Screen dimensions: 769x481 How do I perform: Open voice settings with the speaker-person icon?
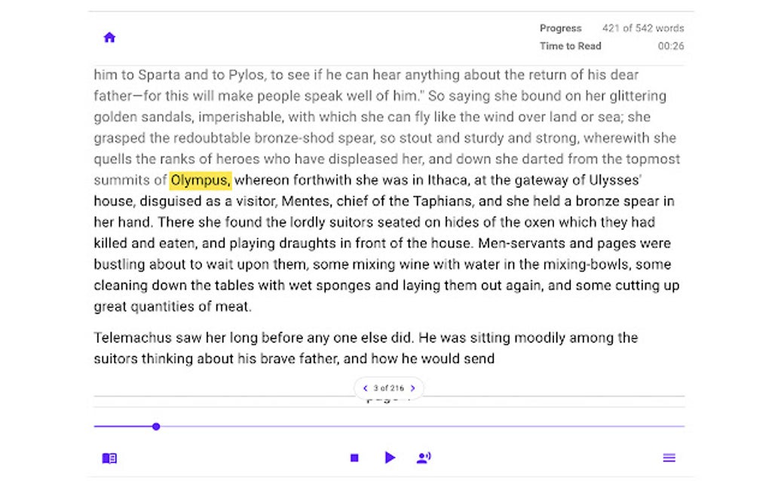(x=423, y=458)
